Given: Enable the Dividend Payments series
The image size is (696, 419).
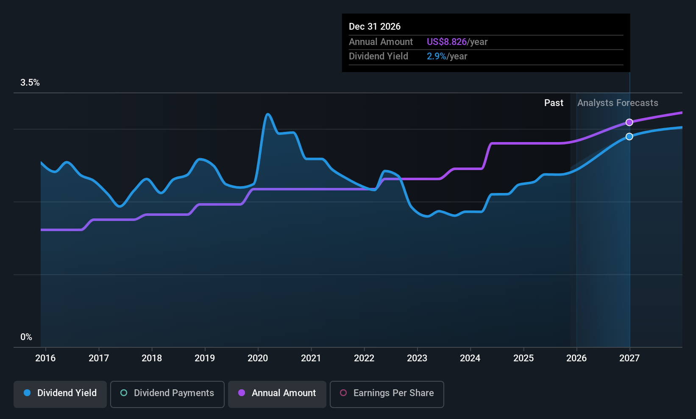Looking at the screenshot, I should tap(167, 394).
